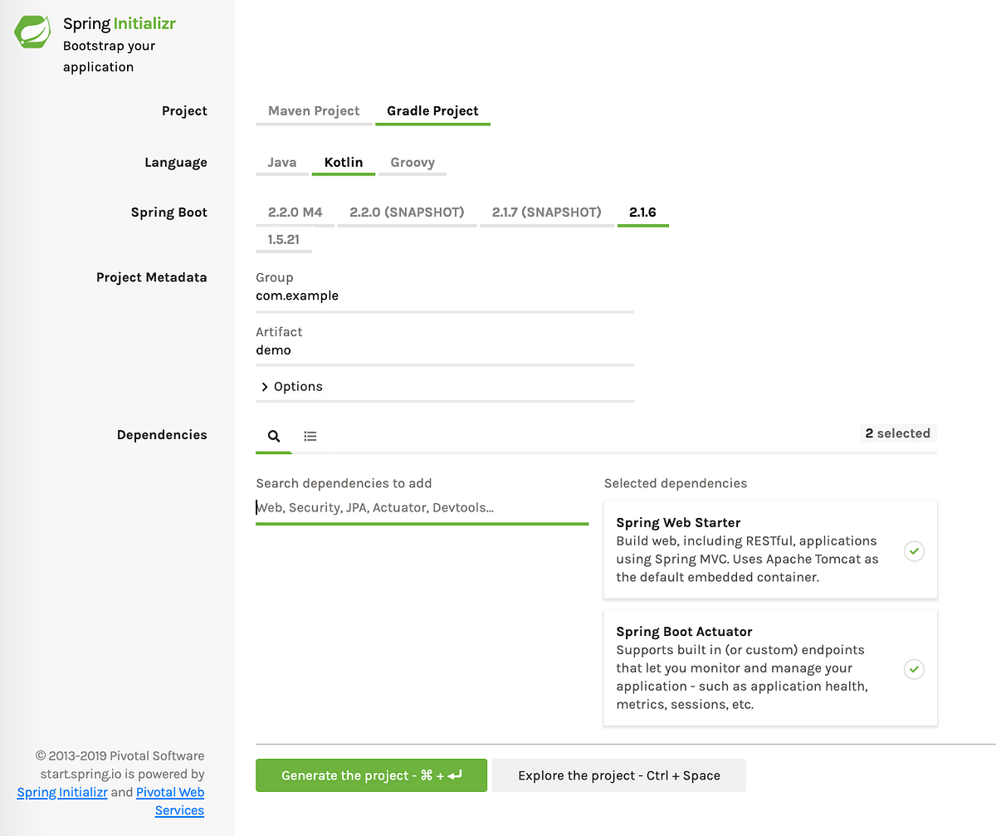The width and height of the screenshot is (996, 836).
Task: Choose Spring Boot 1.5.21 version
Action: click(x=283, y=239)
